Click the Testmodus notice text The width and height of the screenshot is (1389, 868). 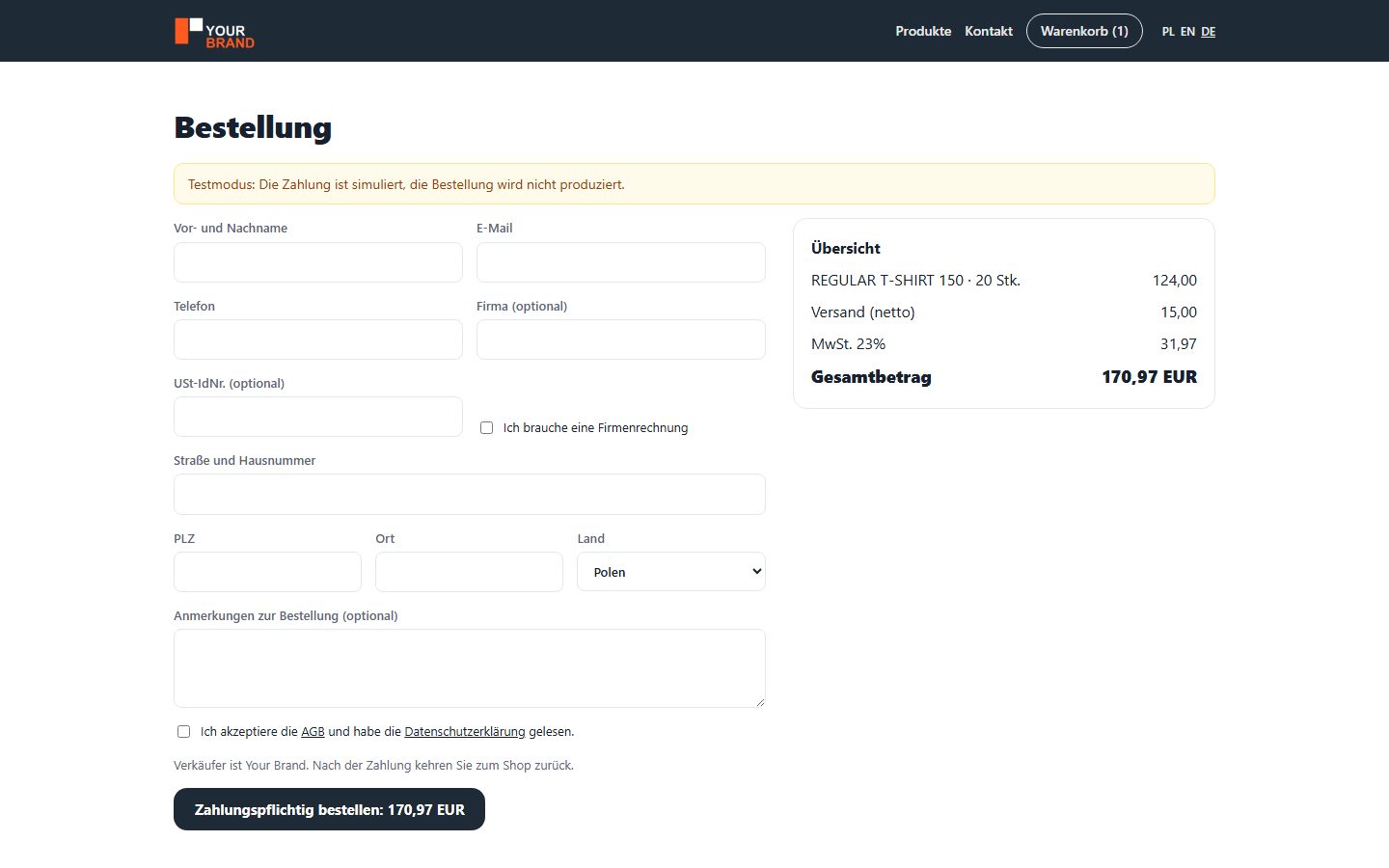(x=406, y=184)
